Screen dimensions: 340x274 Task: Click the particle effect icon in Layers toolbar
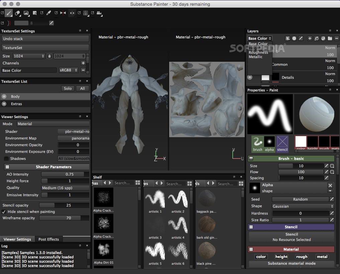(x=288, y=38)
